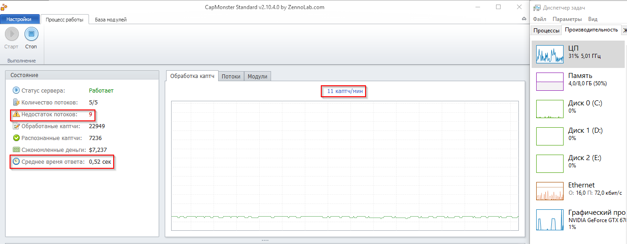Click the captcha processing graph area
The image size is (627, 244).
[x=345, y=166]
